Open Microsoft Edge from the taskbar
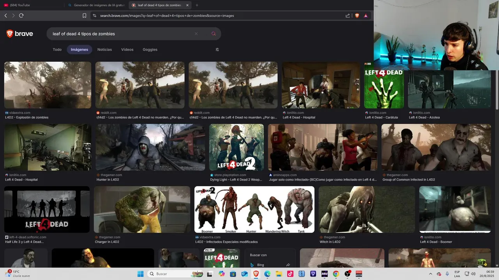The height and width of the screenshot is (280, 499). (267, 274)
